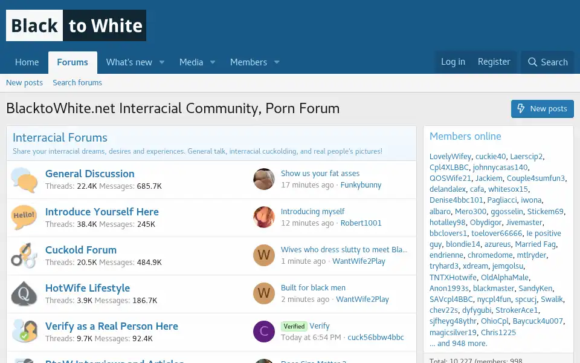Image resolution: width=580 pixels, height=363 pixels.
Task: Open Robert1001's profile link
Action: [361, 223]
